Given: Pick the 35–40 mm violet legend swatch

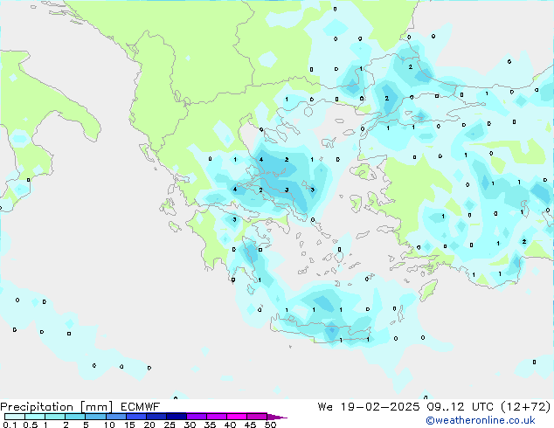Looking at the screenshot, I should 216,417.
